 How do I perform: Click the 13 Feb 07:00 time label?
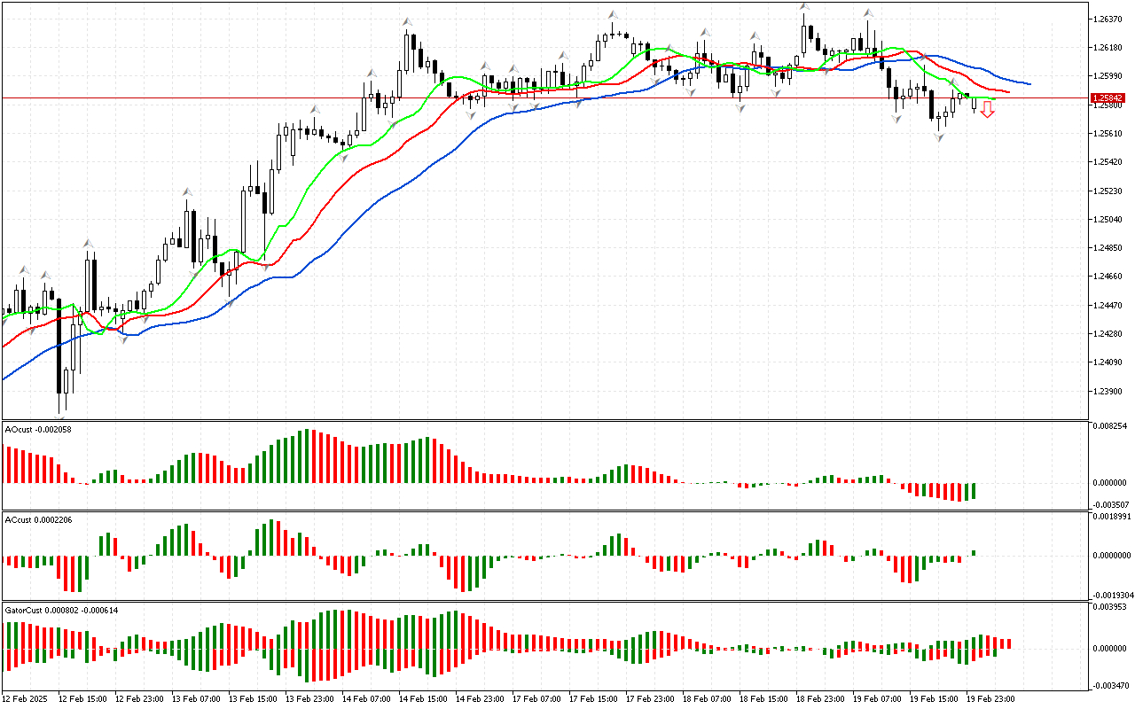197,698
